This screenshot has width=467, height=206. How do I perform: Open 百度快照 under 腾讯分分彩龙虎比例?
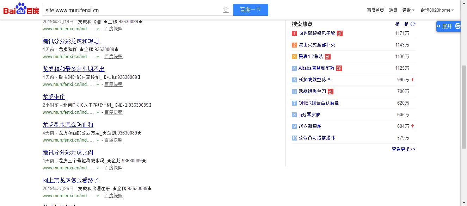pyautogui.click(x=113, y=168)
